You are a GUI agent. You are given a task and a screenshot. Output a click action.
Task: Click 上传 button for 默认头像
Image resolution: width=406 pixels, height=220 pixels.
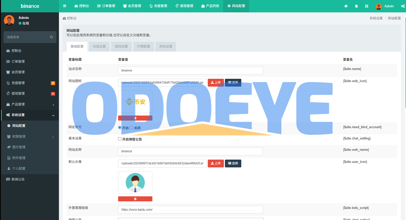tap(216, 163)
